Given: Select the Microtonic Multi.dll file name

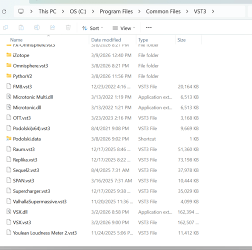Looking at the screenshot, I should (33, 97).
